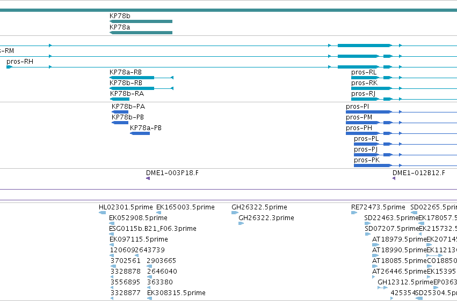
Task: Click the KP78a-PB protein feature
Action: point(140,133)
